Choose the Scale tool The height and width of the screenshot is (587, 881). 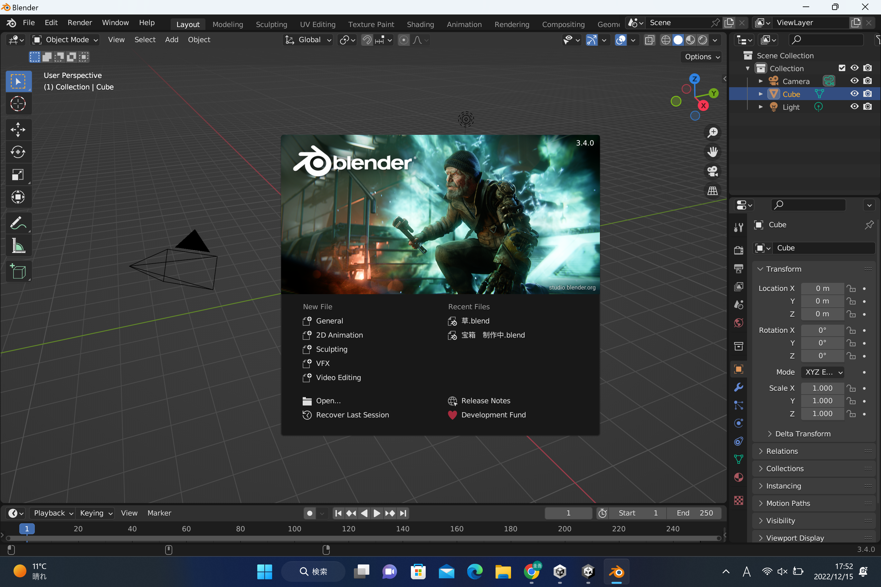point(18,174)
